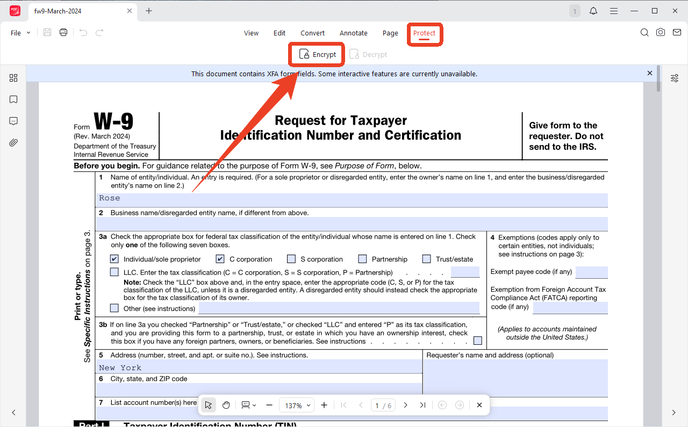Open the attachments panel
Image resolution: width=688 pixels, height=427 pixels.
[x=13, y=142]
